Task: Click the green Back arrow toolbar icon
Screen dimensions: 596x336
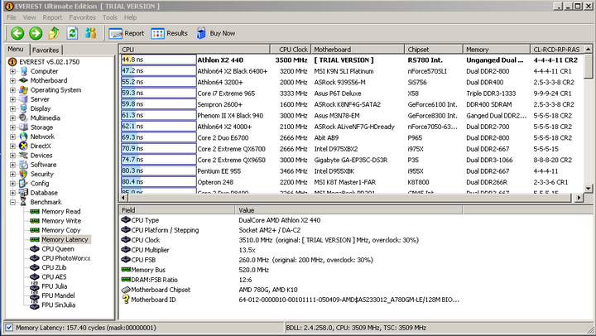Action: click(17, 33)
